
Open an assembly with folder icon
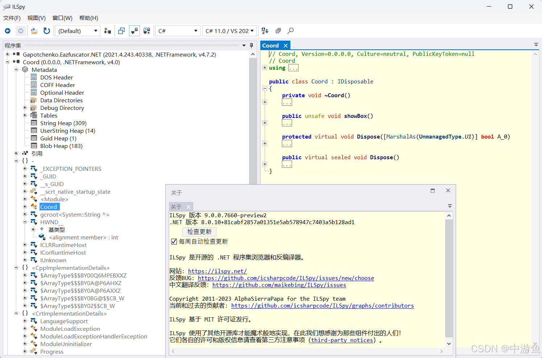[34, 31]
